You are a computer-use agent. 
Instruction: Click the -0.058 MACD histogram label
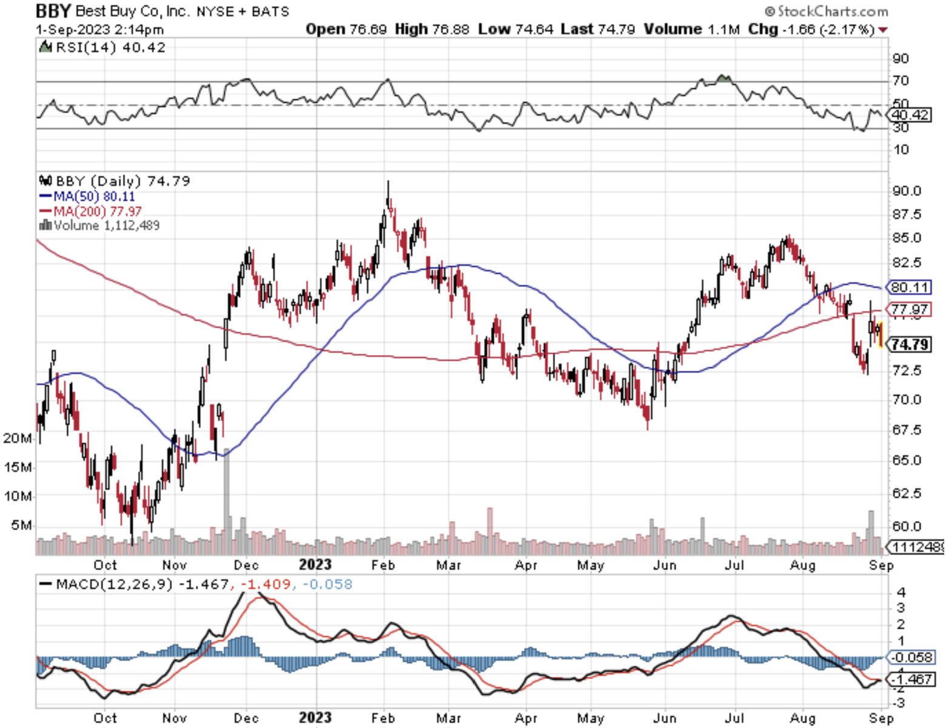(x=911, y=657)
